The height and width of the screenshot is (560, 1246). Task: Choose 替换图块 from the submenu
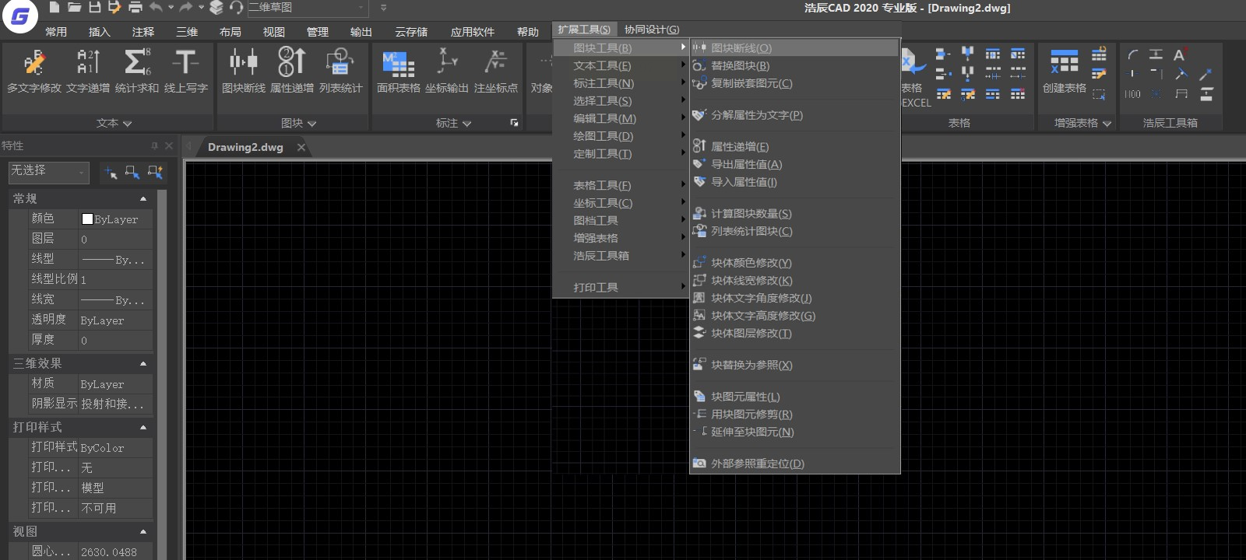pyautogui.click(x=740, y=66)
